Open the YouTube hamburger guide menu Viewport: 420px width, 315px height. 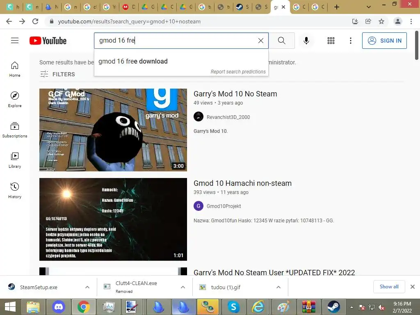pos(15,41)
